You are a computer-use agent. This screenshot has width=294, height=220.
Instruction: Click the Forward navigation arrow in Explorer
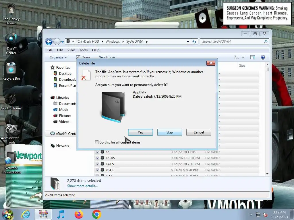point(57,42)
